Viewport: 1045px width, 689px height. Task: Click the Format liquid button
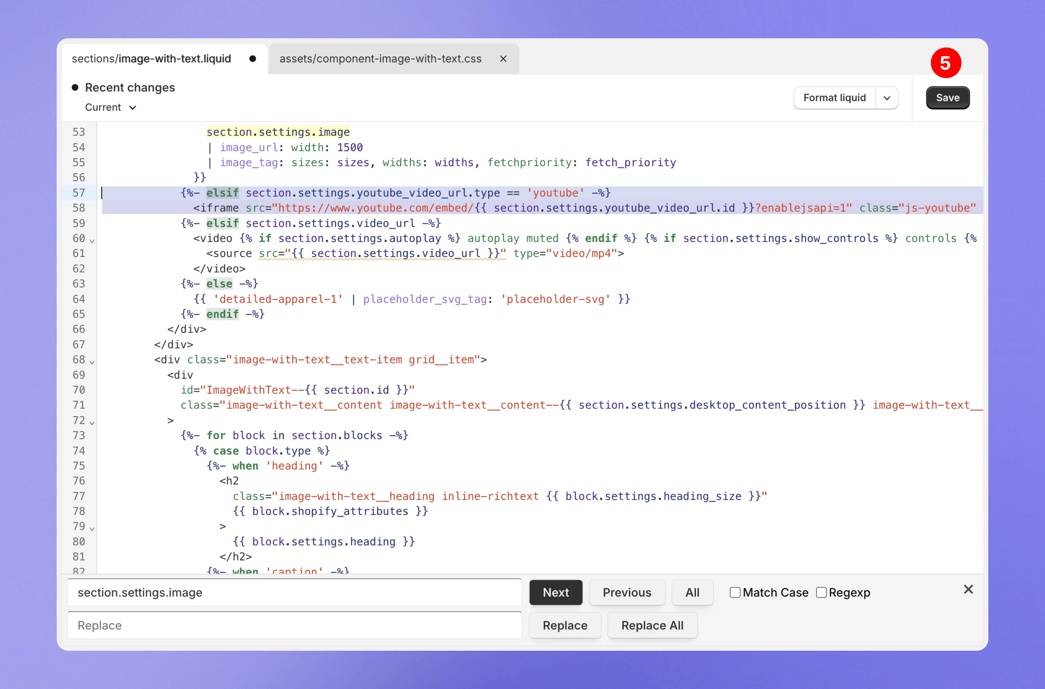(834, 97)
